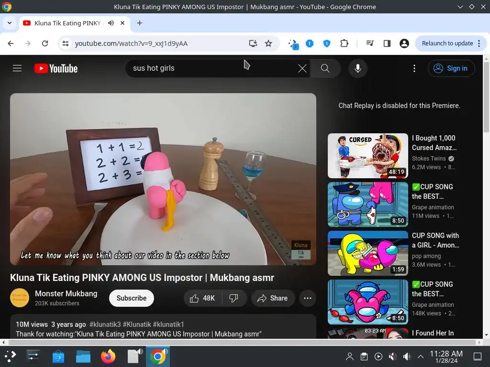This screenshot has width=490, height=367.
Task: Start voice search with microphone
Action: (x=358, y=68)
